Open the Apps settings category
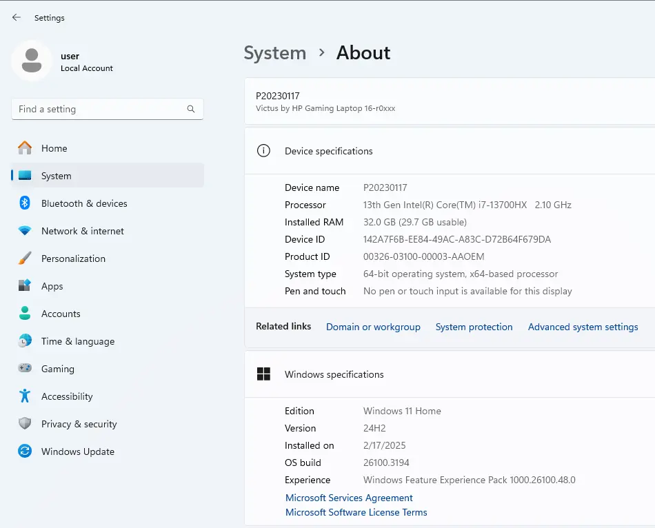The image size is (655, 528). (x=52, y=286)
